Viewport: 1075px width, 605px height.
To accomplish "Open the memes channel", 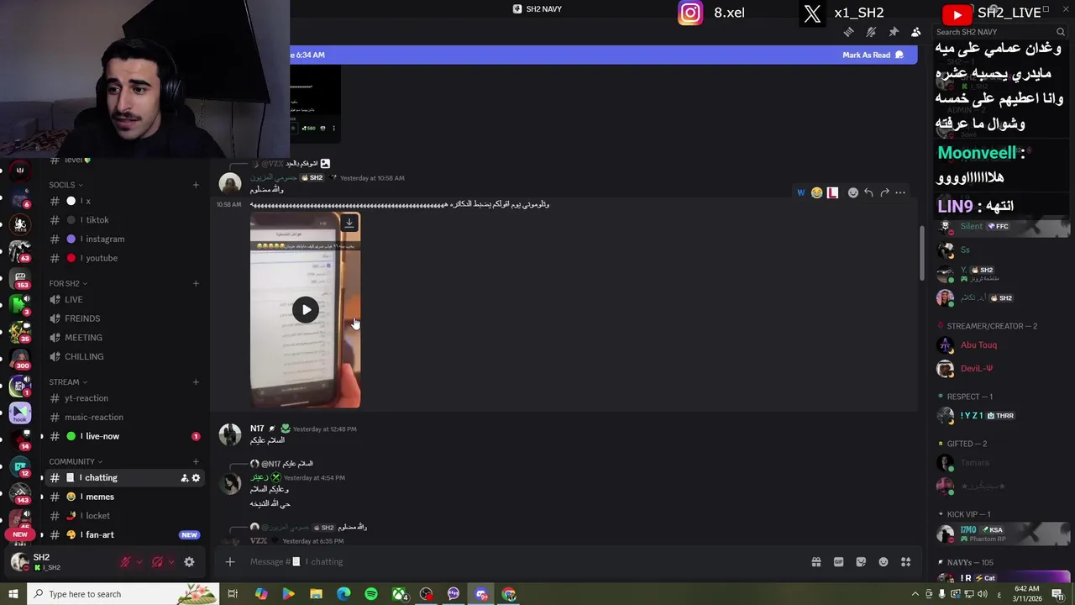I will click(x=123, y=497).
